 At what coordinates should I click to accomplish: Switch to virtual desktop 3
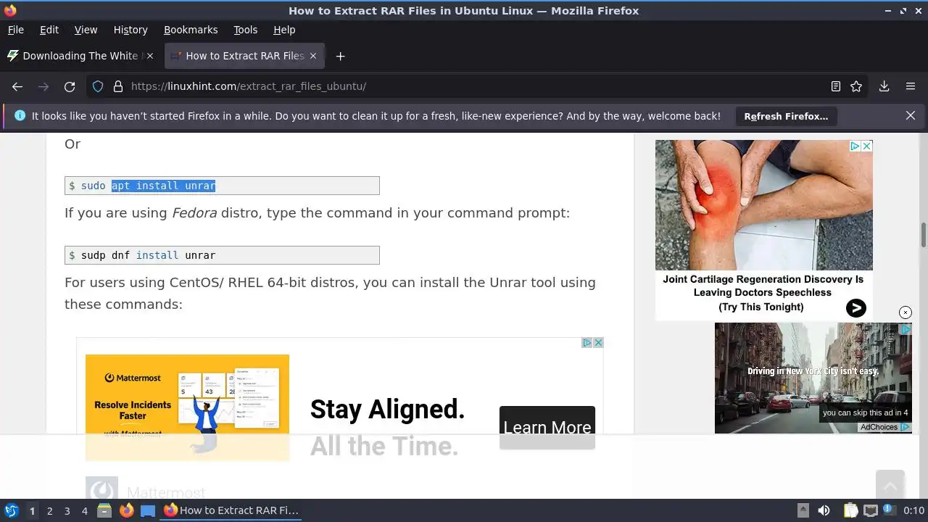point(67,510)
